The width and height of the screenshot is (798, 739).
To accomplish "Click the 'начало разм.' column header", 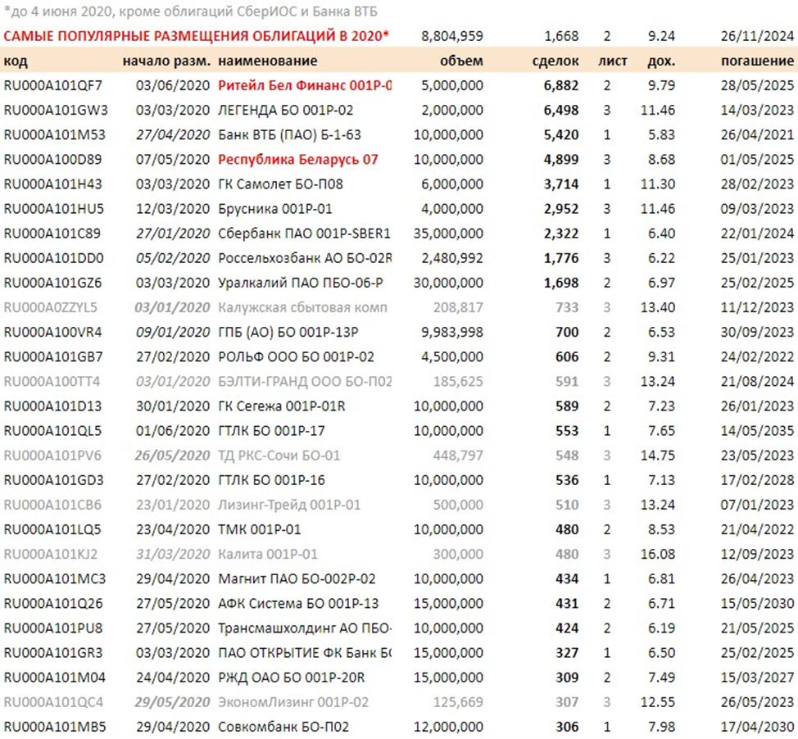I will tap(166, 61).
